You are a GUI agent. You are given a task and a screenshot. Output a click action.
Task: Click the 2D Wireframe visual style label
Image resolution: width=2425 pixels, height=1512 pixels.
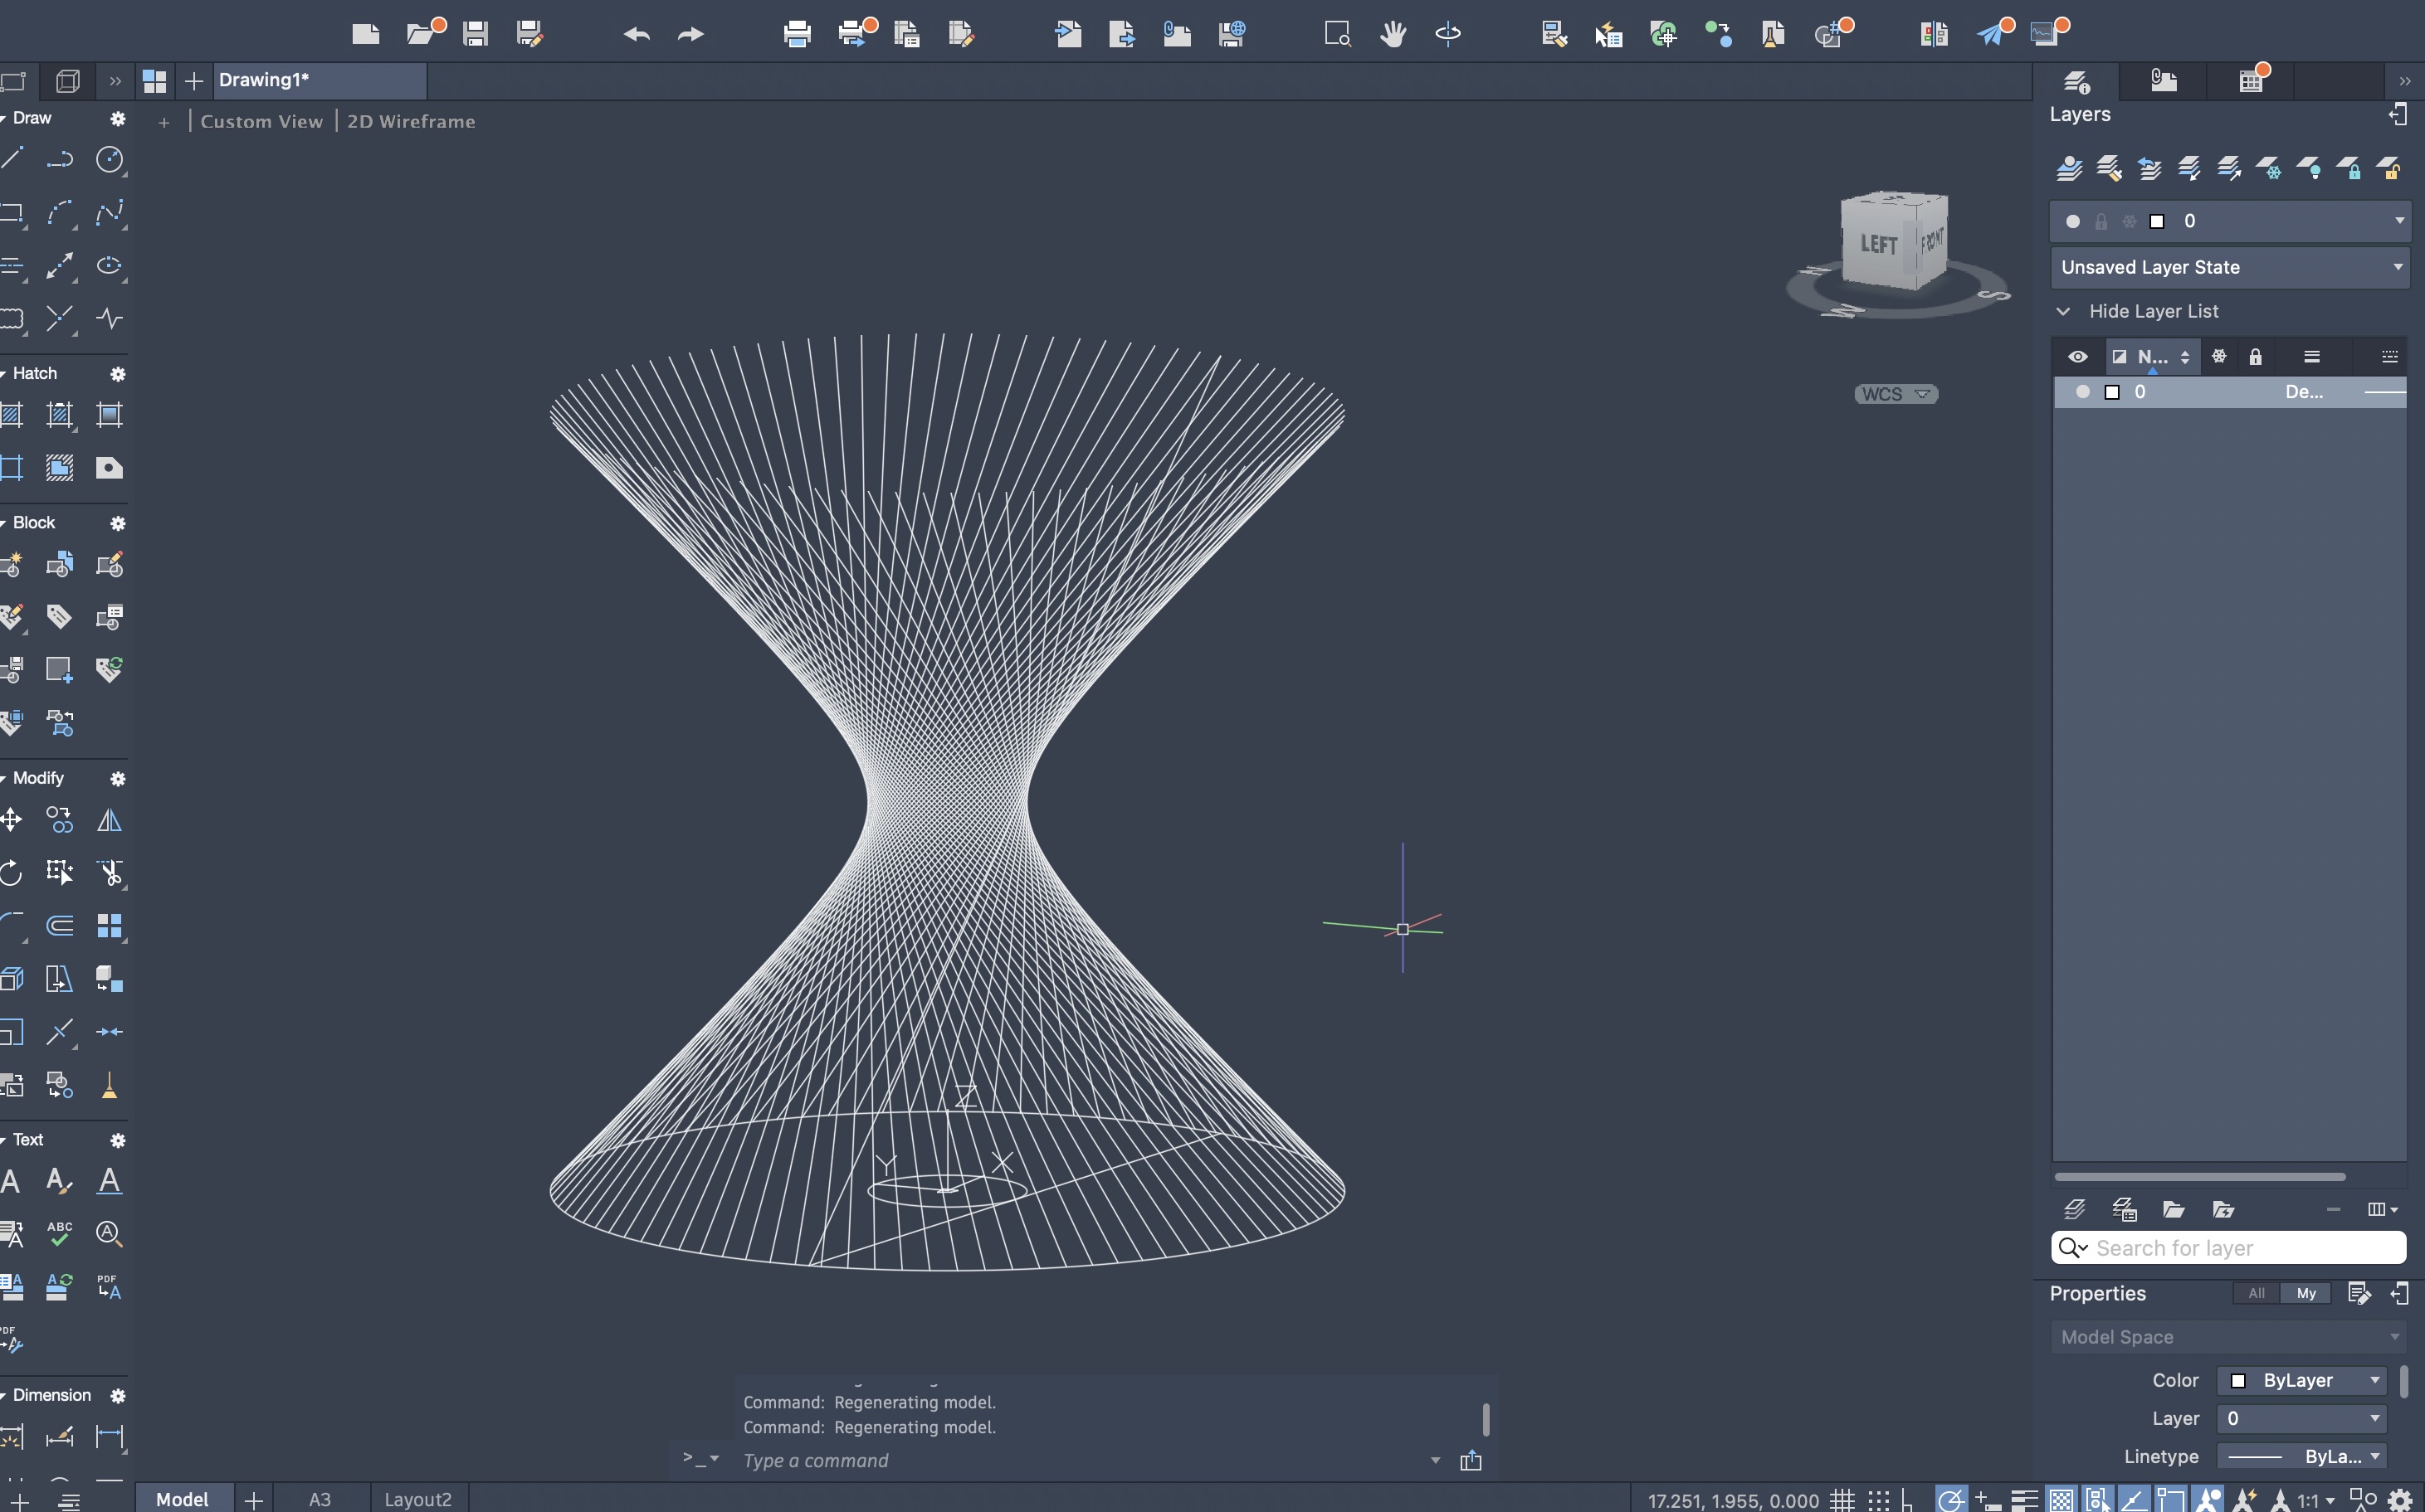(x=411, y=121)
